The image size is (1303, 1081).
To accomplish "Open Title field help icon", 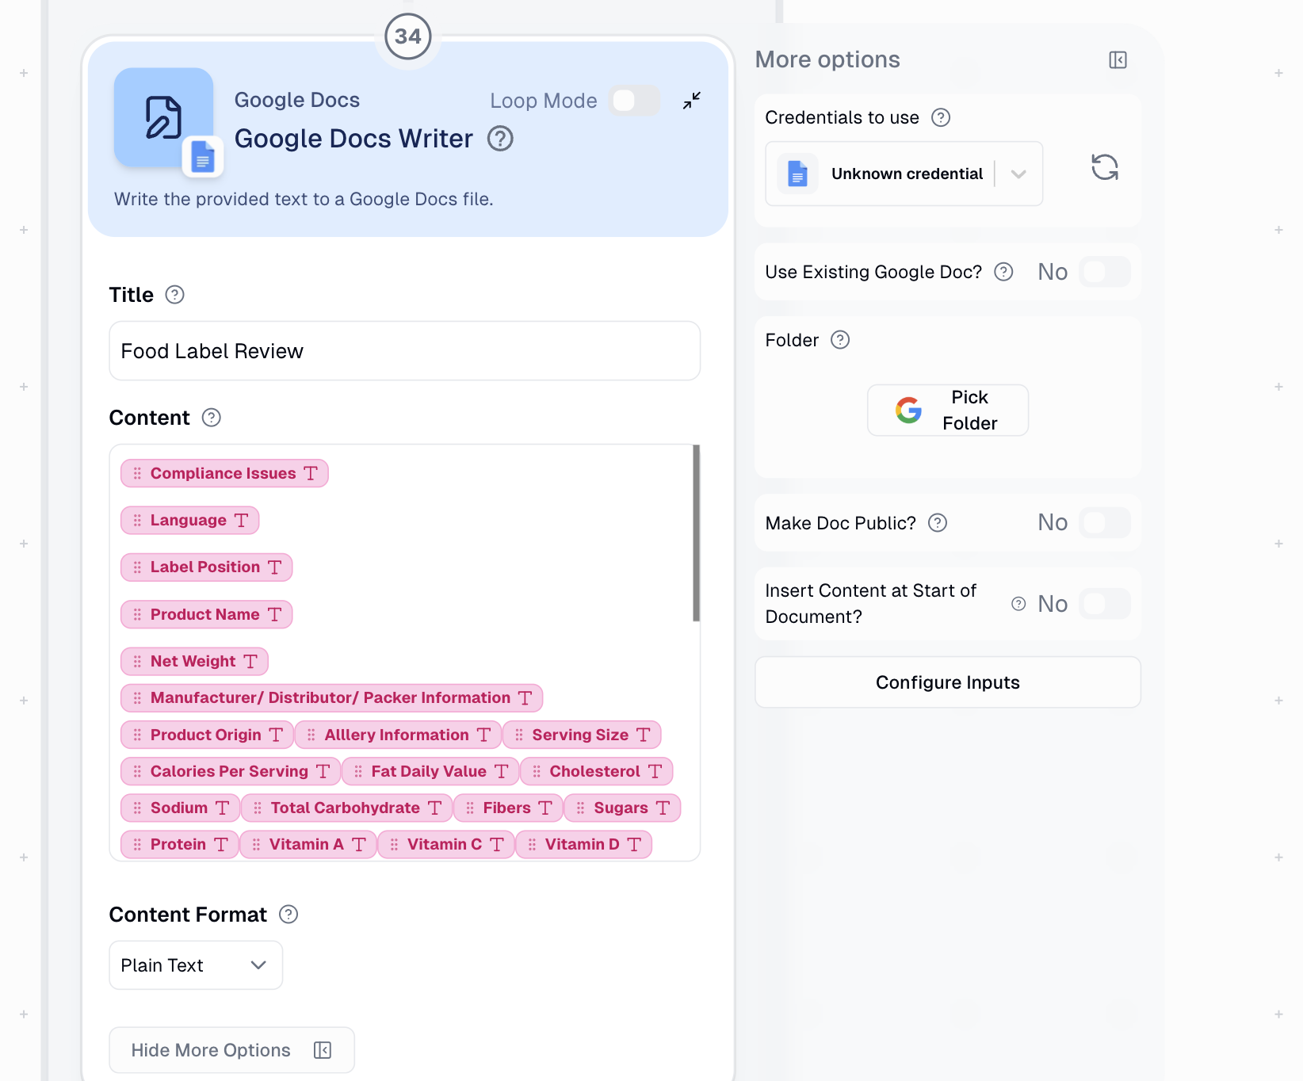I will coord(174,295).
